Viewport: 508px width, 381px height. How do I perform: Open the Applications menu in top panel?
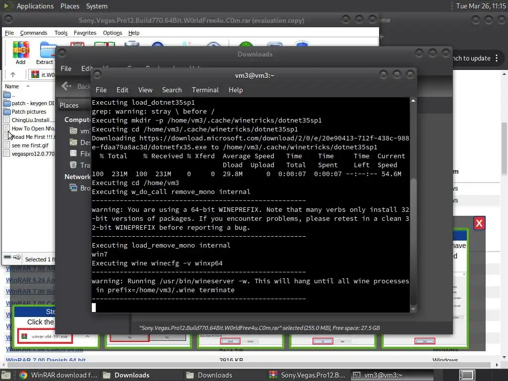pos(35,6)
